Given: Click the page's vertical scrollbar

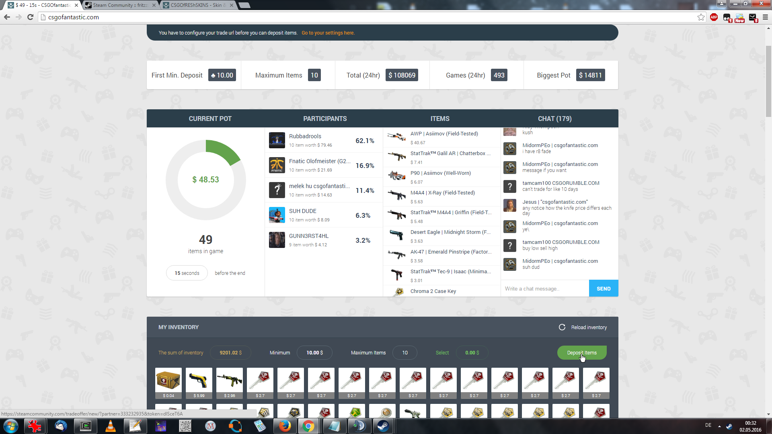Looking at the screenshot, I should pos(768,80).
